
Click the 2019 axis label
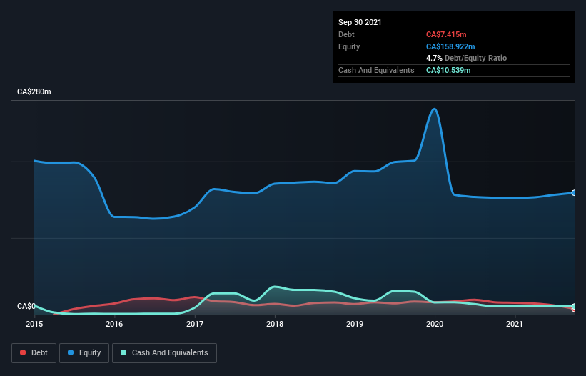coord(355,324)
